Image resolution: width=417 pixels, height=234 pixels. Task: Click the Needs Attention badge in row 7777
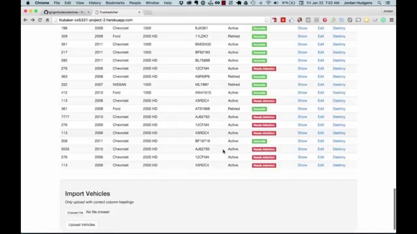(x=264, y=117)
